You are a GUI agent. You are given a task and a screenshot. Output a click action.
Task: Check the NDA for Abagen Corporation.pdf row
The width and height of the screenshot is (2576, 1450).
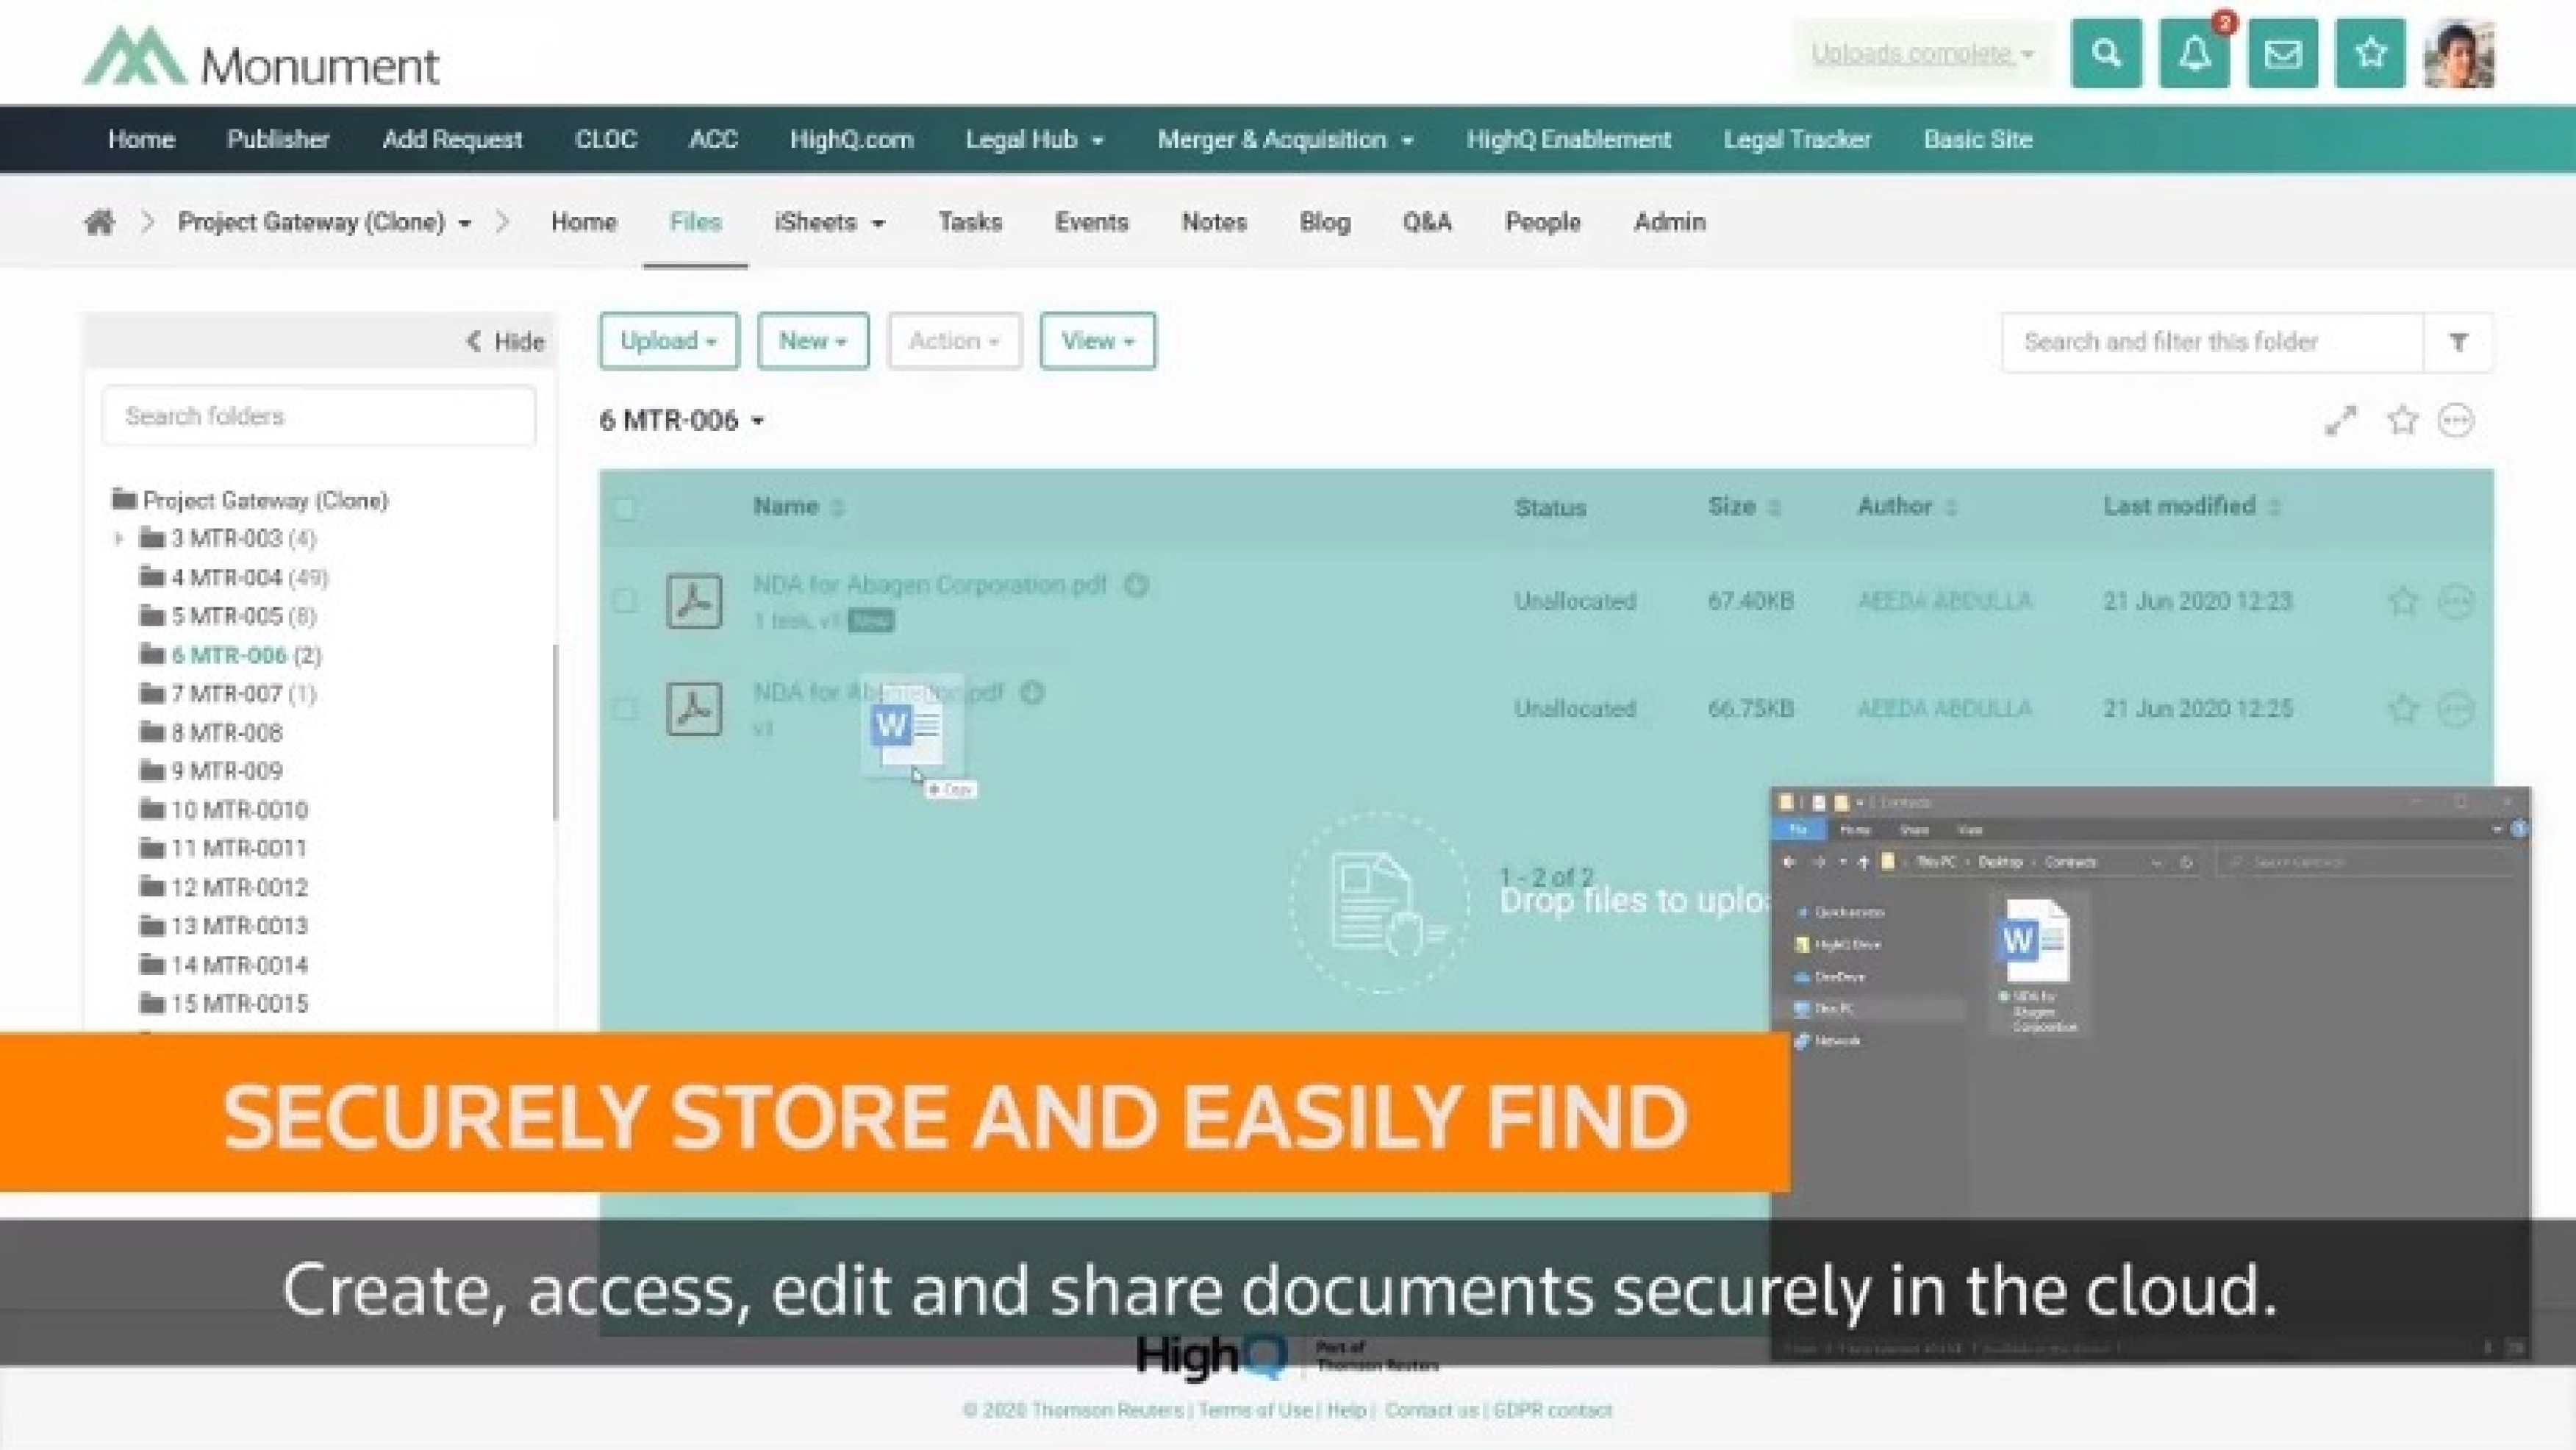click(625, 601)
